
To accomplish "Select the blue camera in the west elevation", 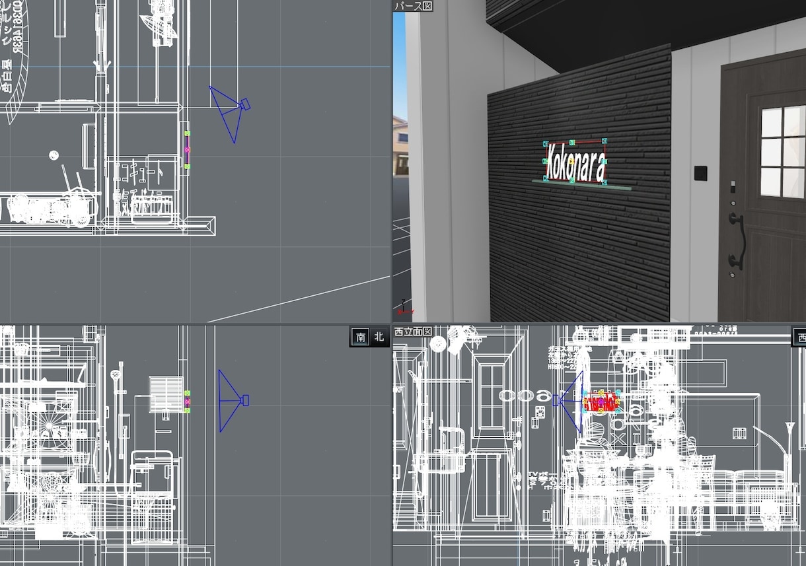I will tap(569, 402).
